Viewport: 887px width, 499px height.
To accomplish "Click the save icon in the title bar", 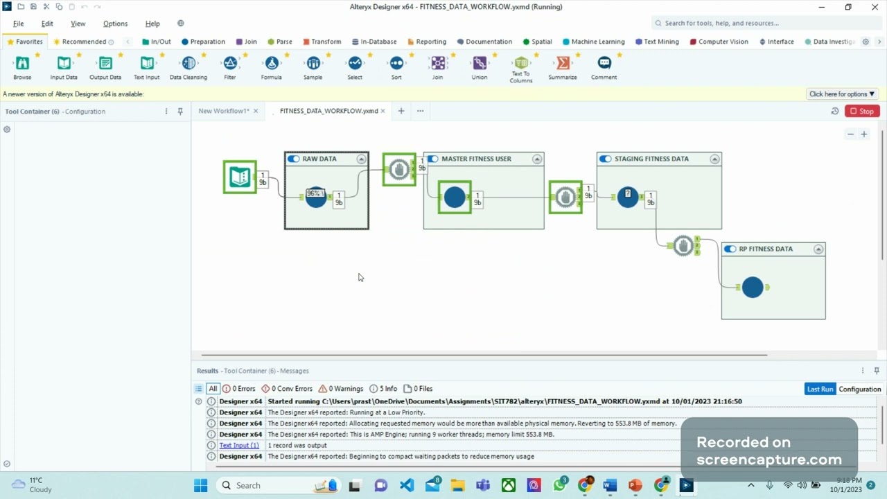I will pyautogui.click(x=33, y=7).
